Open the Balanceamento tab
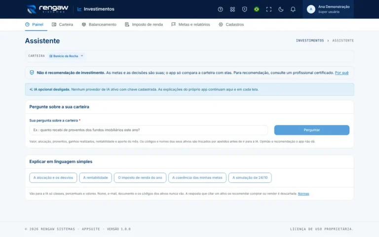This screenshot has width=379, height=237. (x=99, y=24)
